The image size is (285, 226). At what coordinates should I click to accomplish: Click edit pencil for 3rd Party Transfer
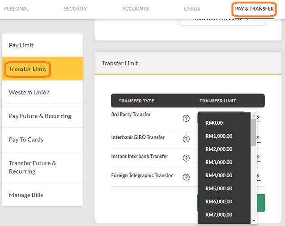(258, 119)
